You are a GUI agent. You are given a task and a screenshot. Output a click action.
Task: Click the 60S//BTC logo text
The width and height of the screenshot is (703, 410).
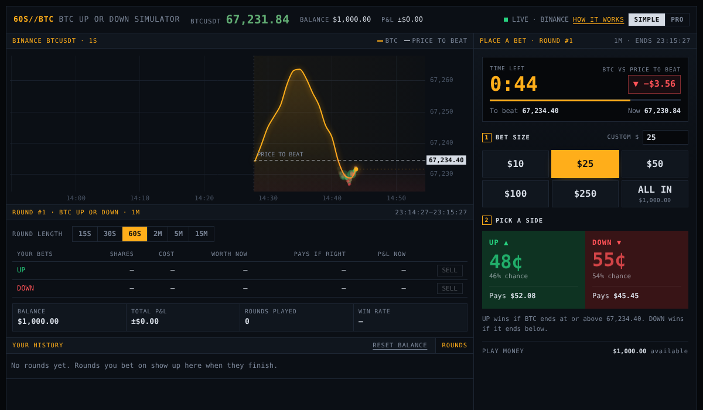(33, 19)
